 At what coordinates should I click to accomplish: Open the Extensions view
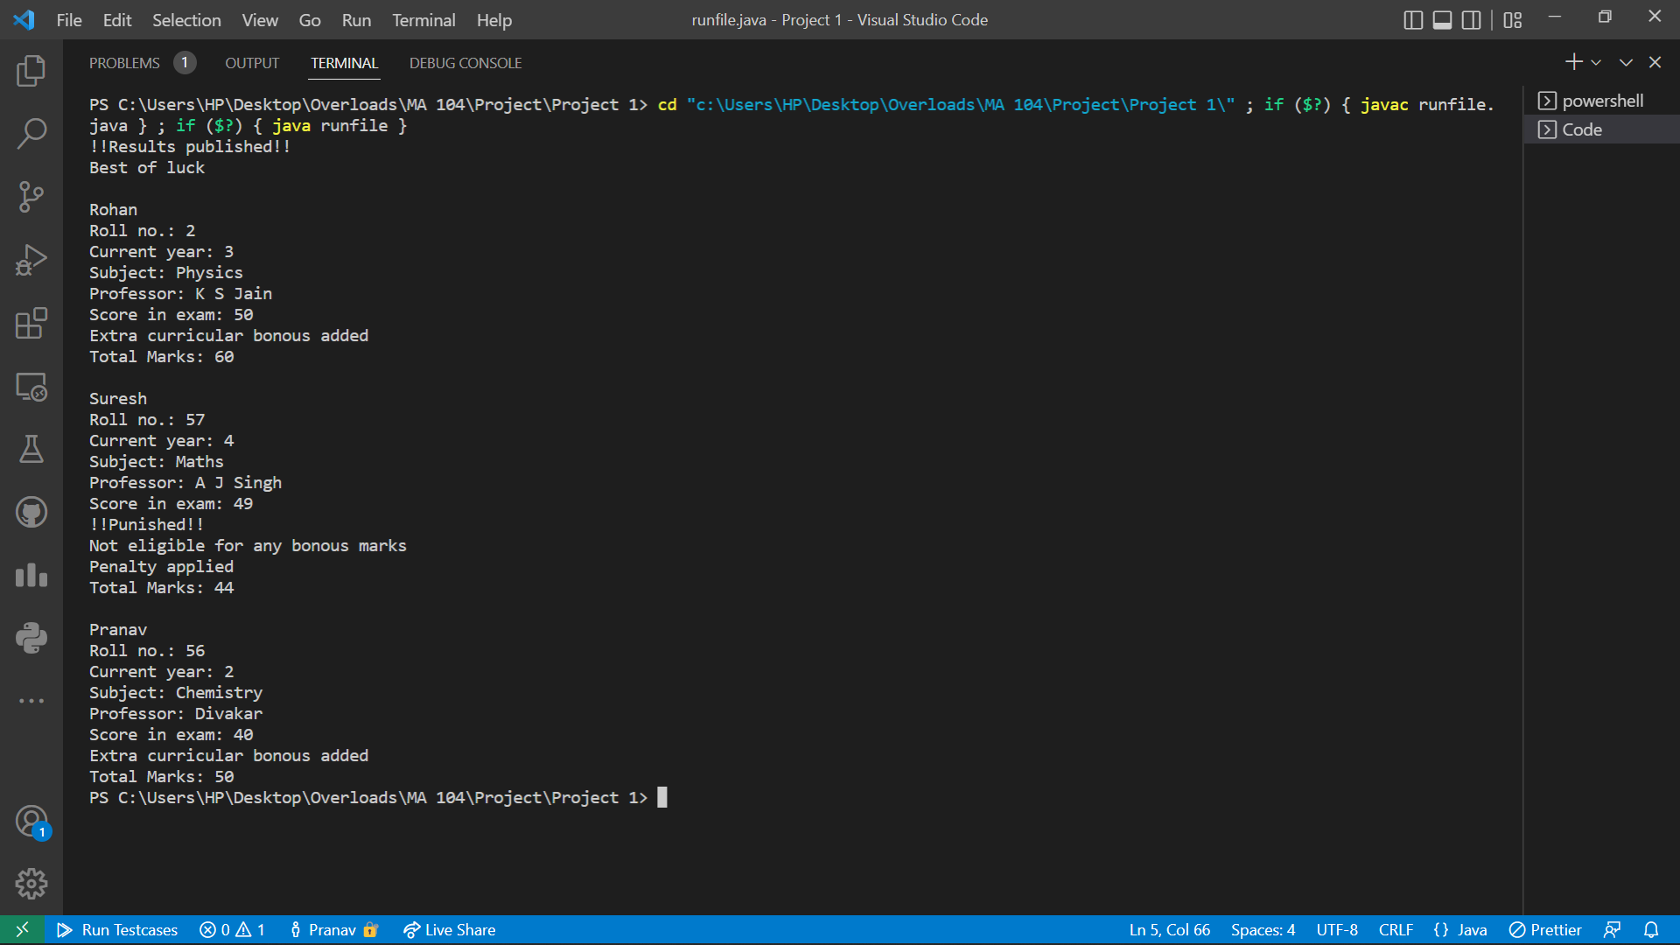coord(31,323)
